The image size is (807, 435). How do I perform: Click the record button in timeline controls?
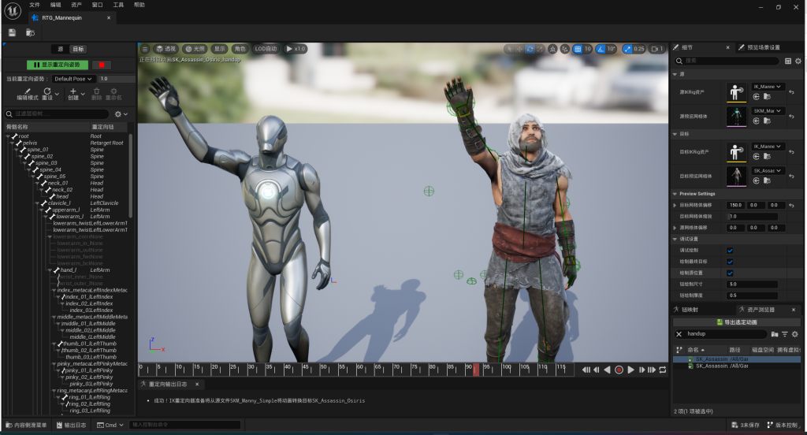click(619, 370)
